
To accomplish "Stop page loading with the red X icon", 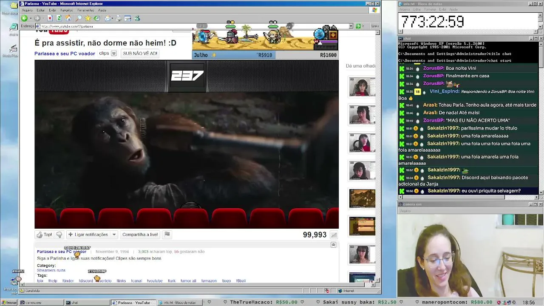I will pos(50,18).
